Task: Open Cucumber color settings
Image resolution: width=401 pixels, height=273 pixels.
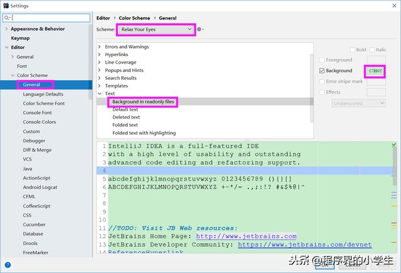Action: point(34,224)
